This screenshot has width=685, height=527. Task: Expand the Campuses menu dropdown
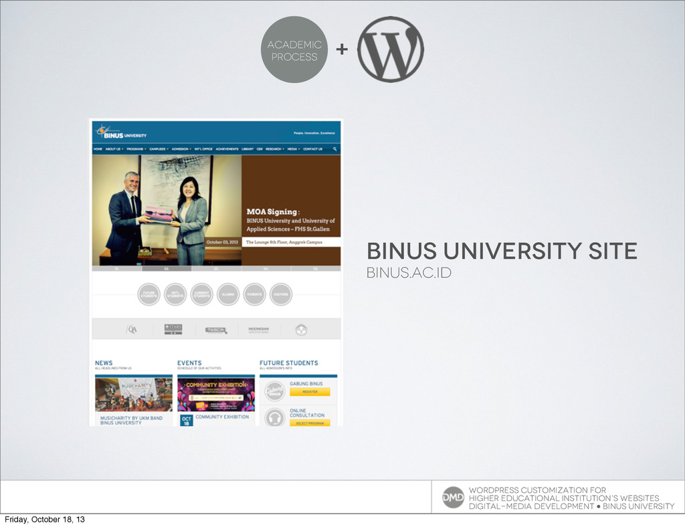click(x=159, y=149)
